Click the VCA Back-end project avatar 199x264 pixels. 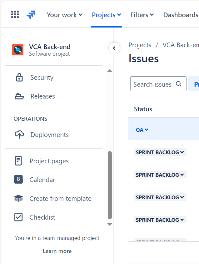pyautogui.click(x=18, y=50)
